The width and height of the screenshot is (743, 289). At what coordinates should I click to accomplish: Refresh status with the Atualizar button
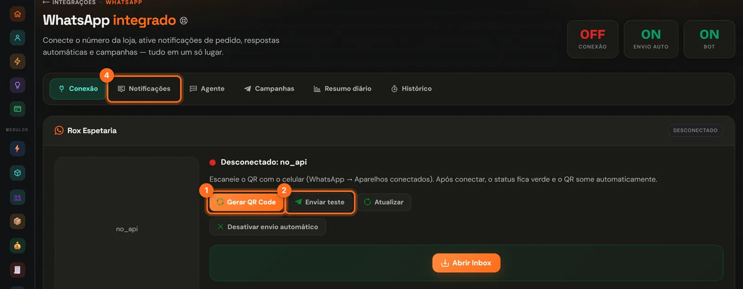pos(384,202)
